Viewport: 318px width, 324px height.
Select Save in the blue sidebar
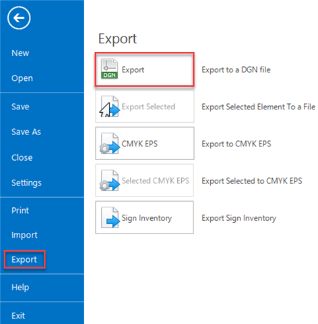[x=20, y=107]
